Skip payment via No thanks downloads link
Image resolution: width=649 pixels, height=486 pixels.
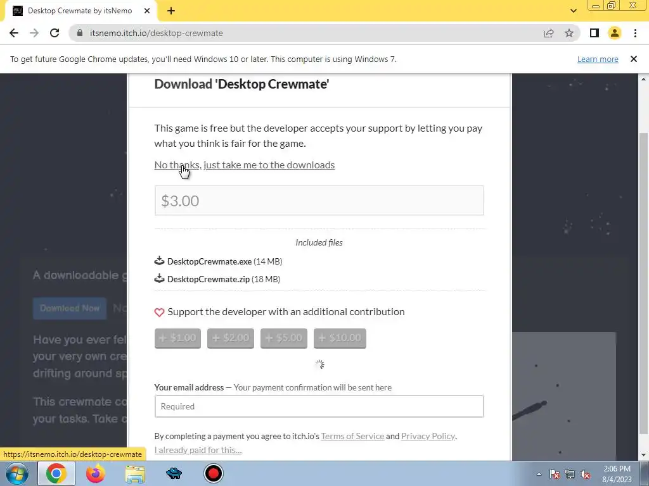click(x=244, y=165)
